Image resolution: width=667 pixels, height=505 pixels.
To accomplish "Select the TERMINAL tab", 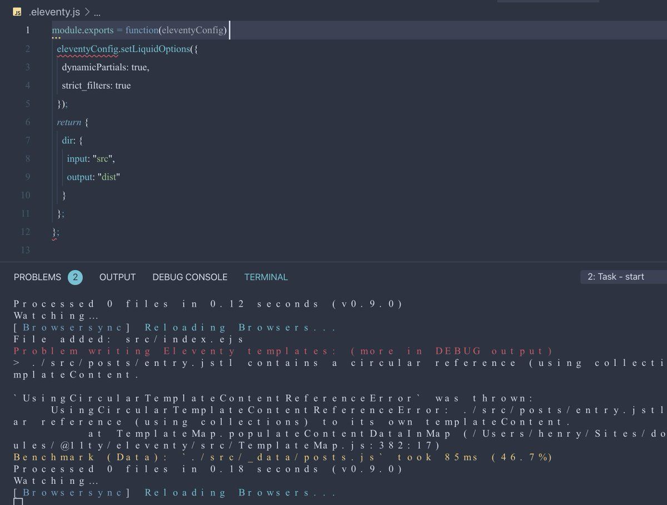I will point(266,277).
